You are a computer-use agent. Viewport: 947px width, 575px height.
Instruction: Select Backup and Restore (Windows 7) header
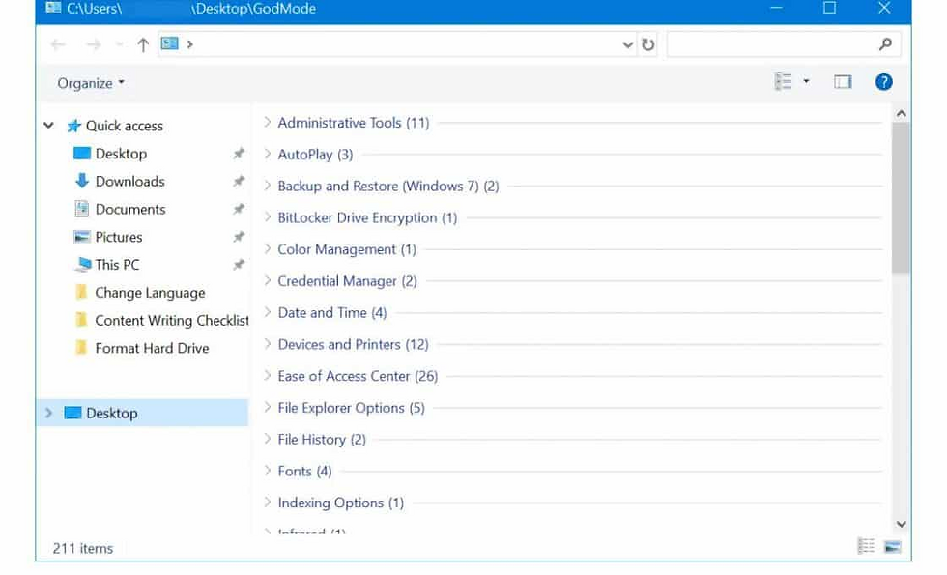[x=388, y=186]
